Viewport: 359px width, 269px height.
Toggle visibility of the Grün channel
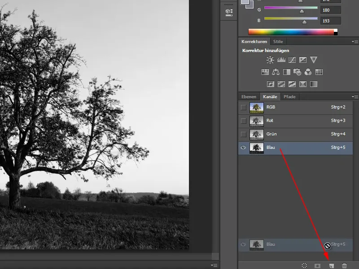pos(243,134)
